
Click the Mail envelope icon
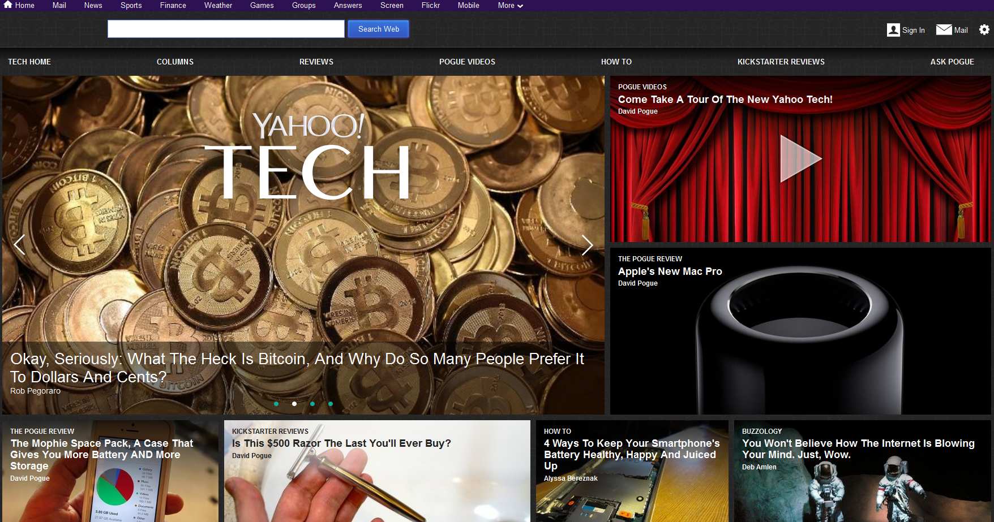[x=944, y=29]
